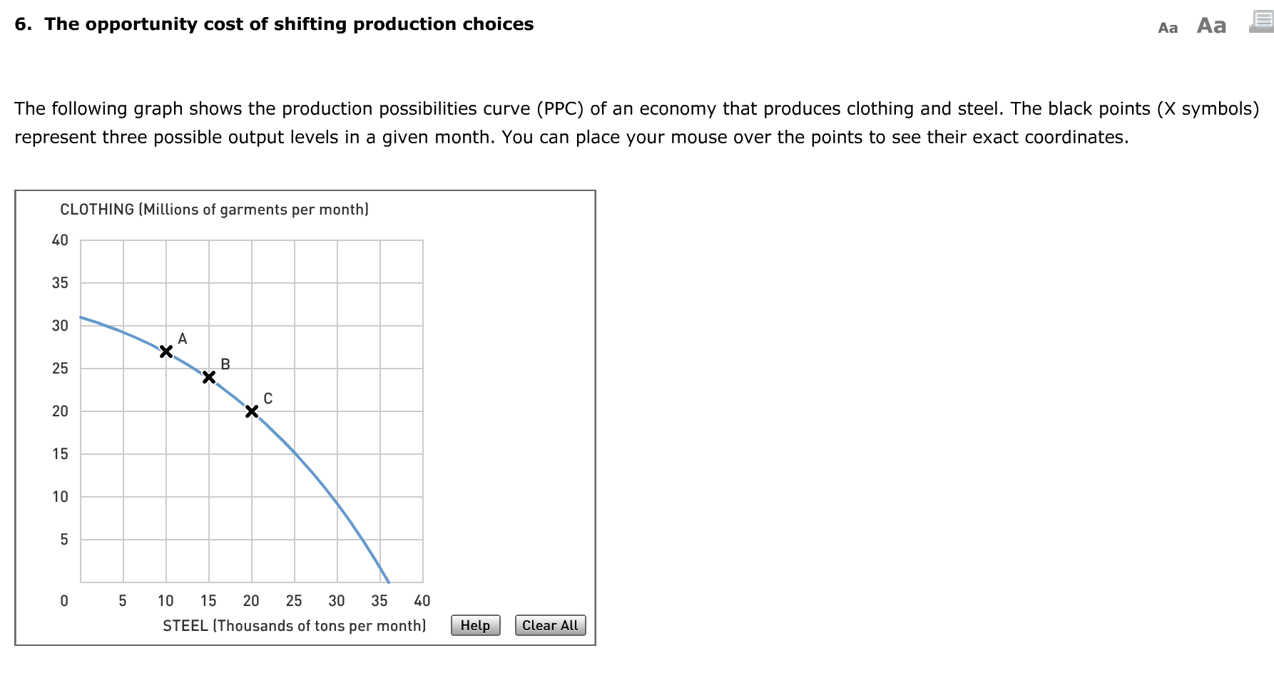Click where the blue curve meets the steel axis
The image size is (1274, 673).
click(388, 581)
